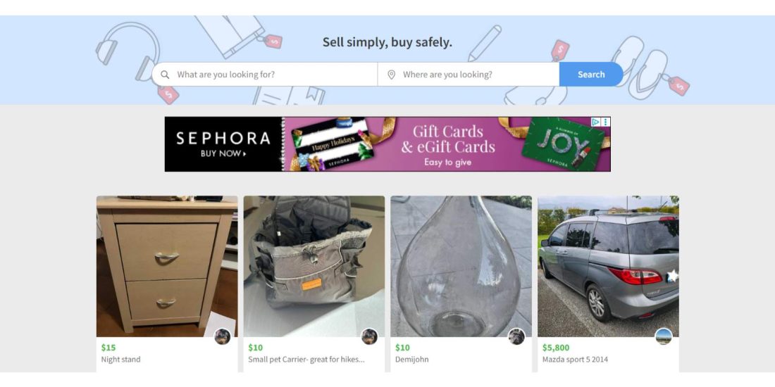The image size is (775, 387).
Task: View seller avatar on Mazda listing
Action: [663, 336]
